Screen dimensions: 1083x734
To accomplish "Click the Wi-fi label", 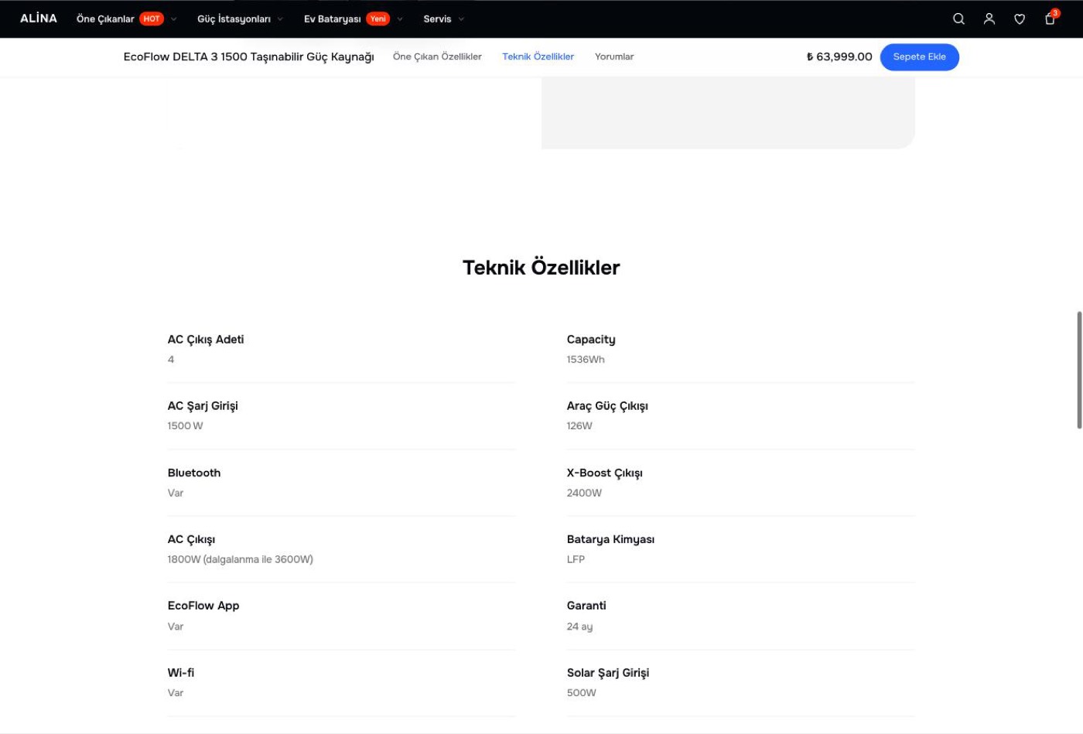I will [x=181, y=673].
